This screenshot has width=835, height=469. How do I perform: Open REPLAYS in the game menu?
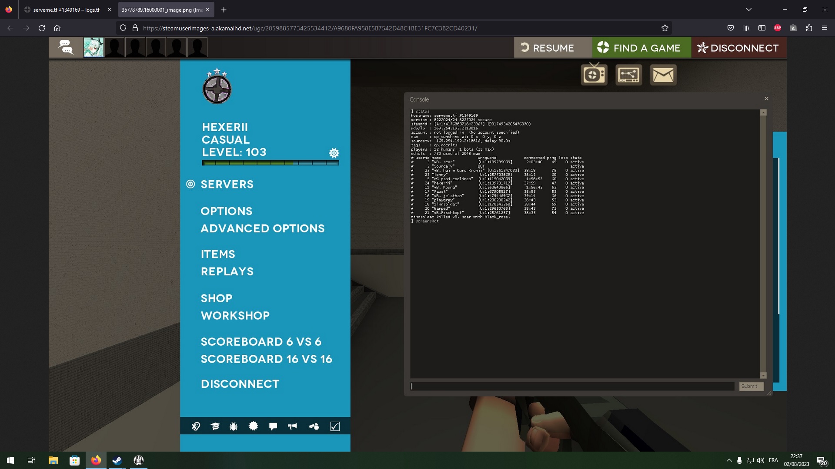(227, 271)
